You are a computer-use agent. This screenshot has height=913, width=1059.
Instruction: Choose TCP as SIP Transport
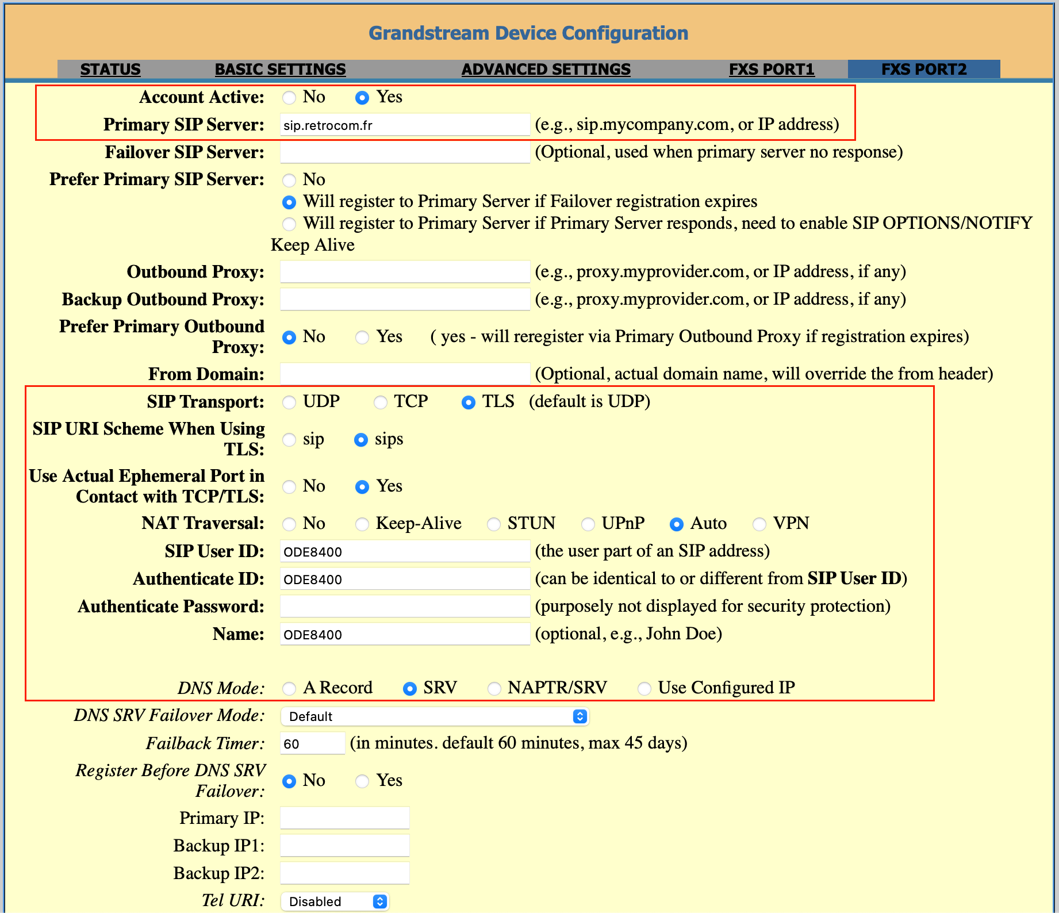click(380, 402)
